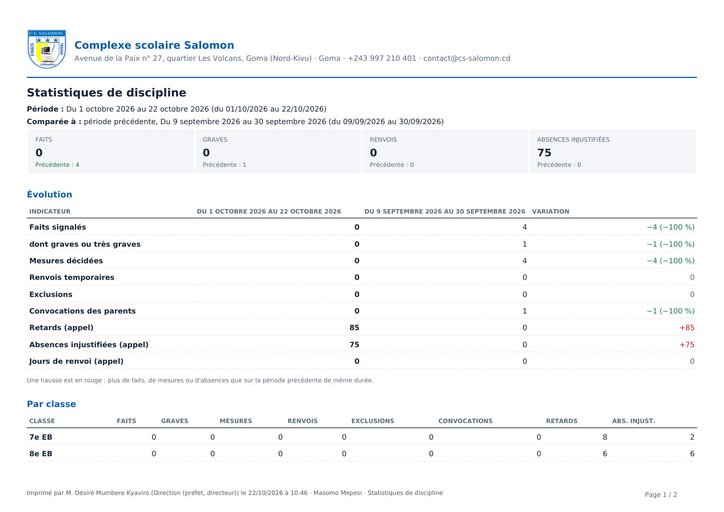This screenshot has width=724, height=512.
Task: Click the CONVOCATIONS column header
Action: click(x=466, y=421)
